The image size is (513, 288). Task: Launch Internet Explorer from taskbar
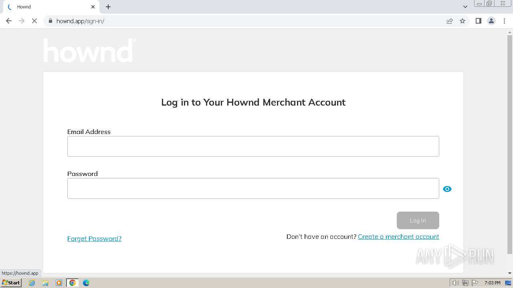click(32, 283)
